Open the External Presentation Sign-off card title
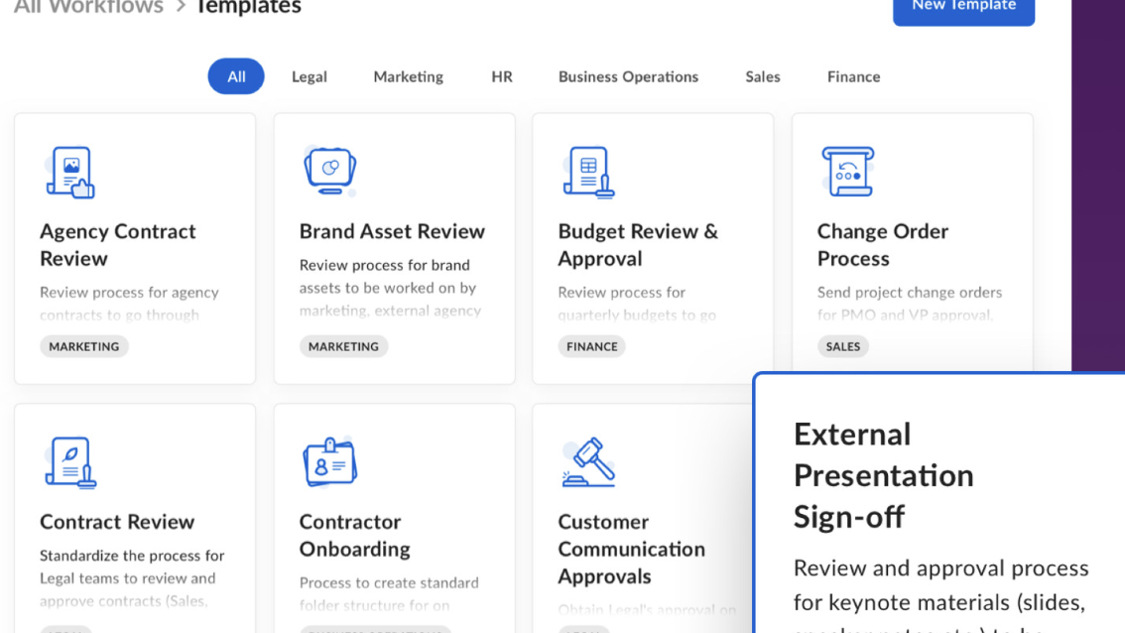Screen dimensions: 1125x633 pos(883,475)
